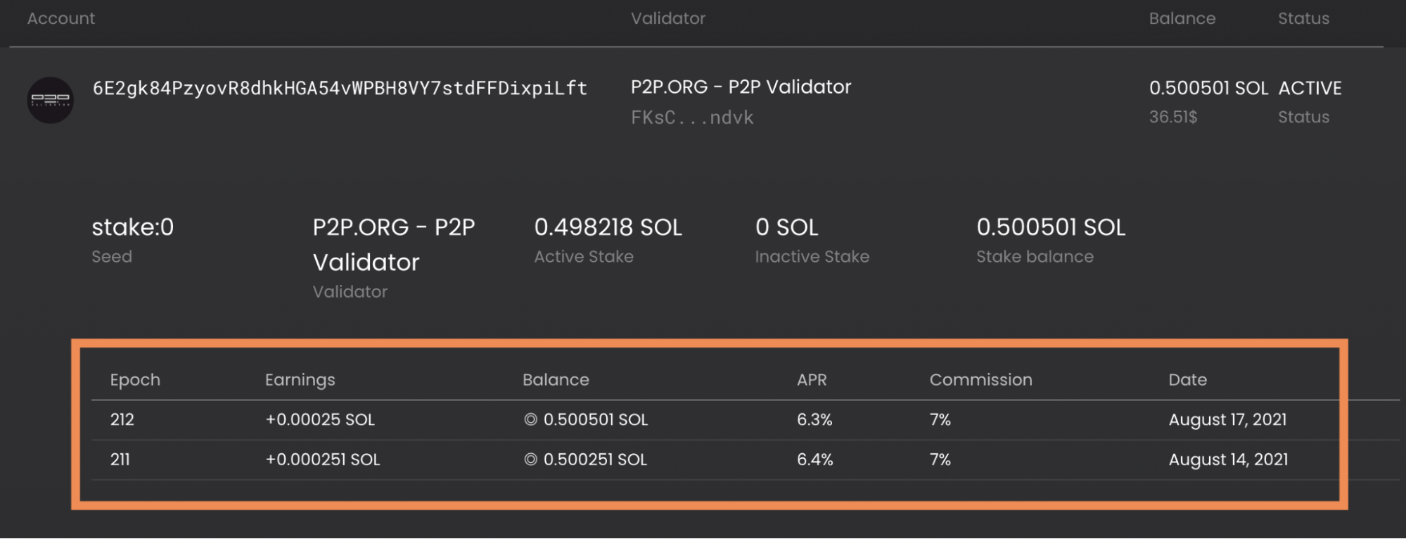This screenshot has width=1406, height=539.
Task: Click the Commission column header
Action: tap(980, 380)
